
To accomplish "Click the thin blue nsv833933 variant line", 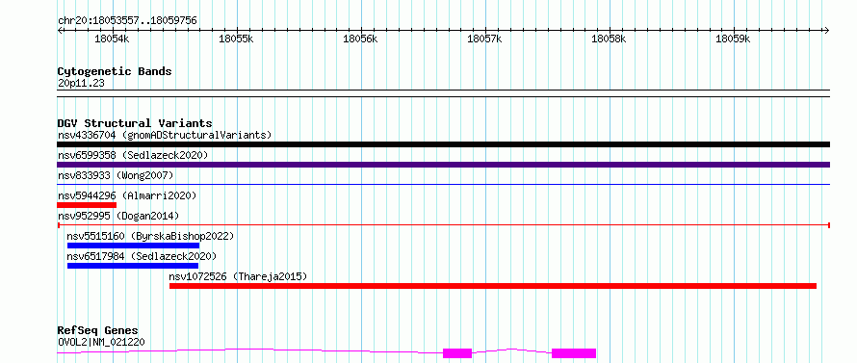I will click(443, 184).
